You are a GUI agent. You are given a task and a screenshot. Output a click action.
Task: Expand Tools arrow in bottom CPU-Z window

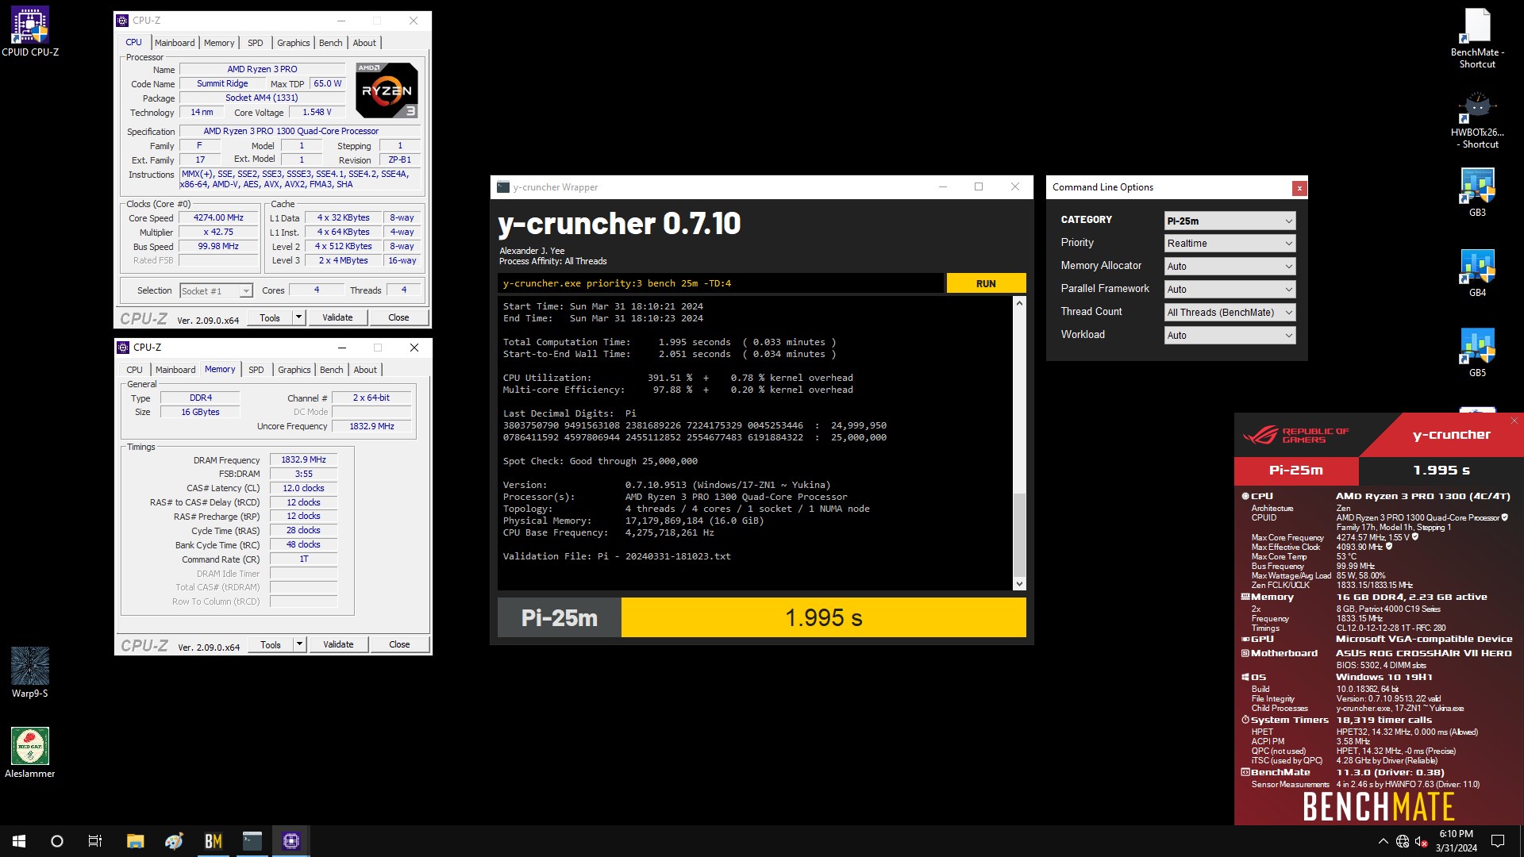pos(299,644)
